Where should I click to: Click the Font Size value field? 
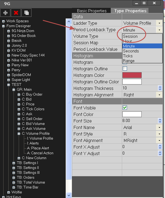(x=140, y=121)
